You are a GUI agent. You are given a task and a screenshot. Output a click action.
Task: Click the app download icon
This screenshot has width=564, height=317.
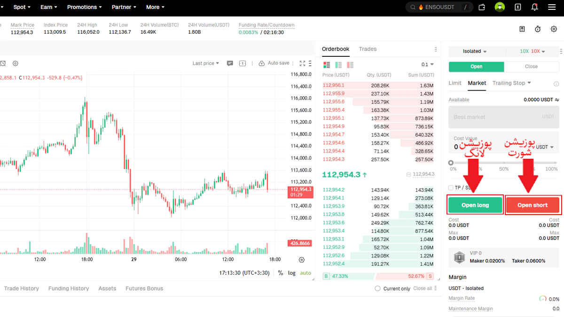517,7
